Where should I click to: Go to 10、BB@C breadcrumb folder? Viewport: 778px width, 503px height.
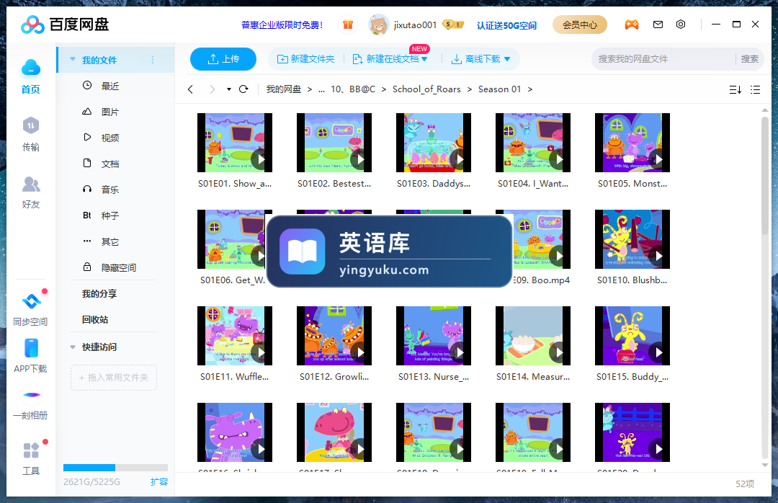(353, 89)
